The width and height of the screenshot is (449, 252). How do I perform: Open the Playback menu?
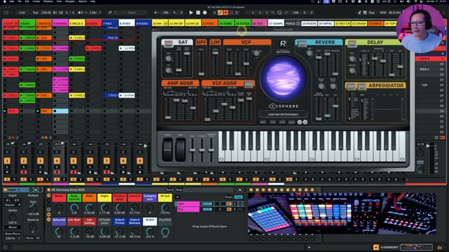[x=48, y=1]
